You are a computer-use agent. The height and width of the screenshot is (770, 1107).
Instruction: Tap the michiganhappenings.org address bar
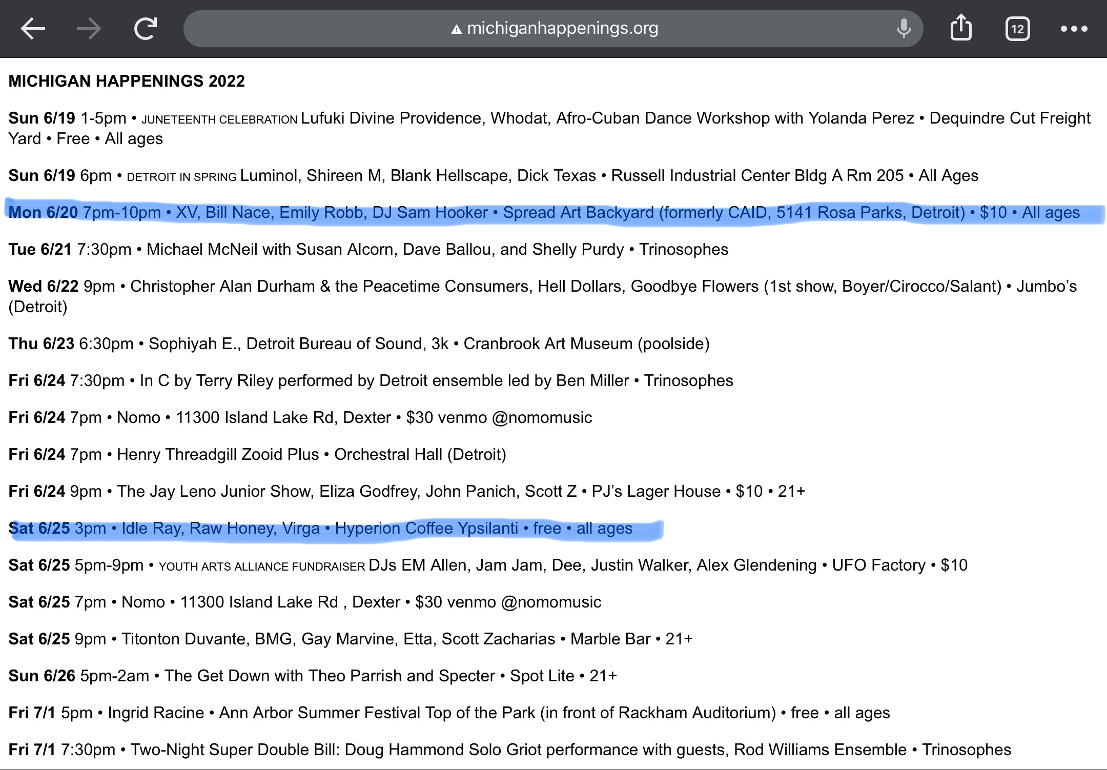coord(562,28)
